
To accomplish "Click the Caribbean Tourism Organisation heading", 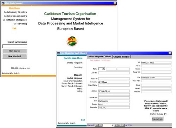I will tap(70, 14).
